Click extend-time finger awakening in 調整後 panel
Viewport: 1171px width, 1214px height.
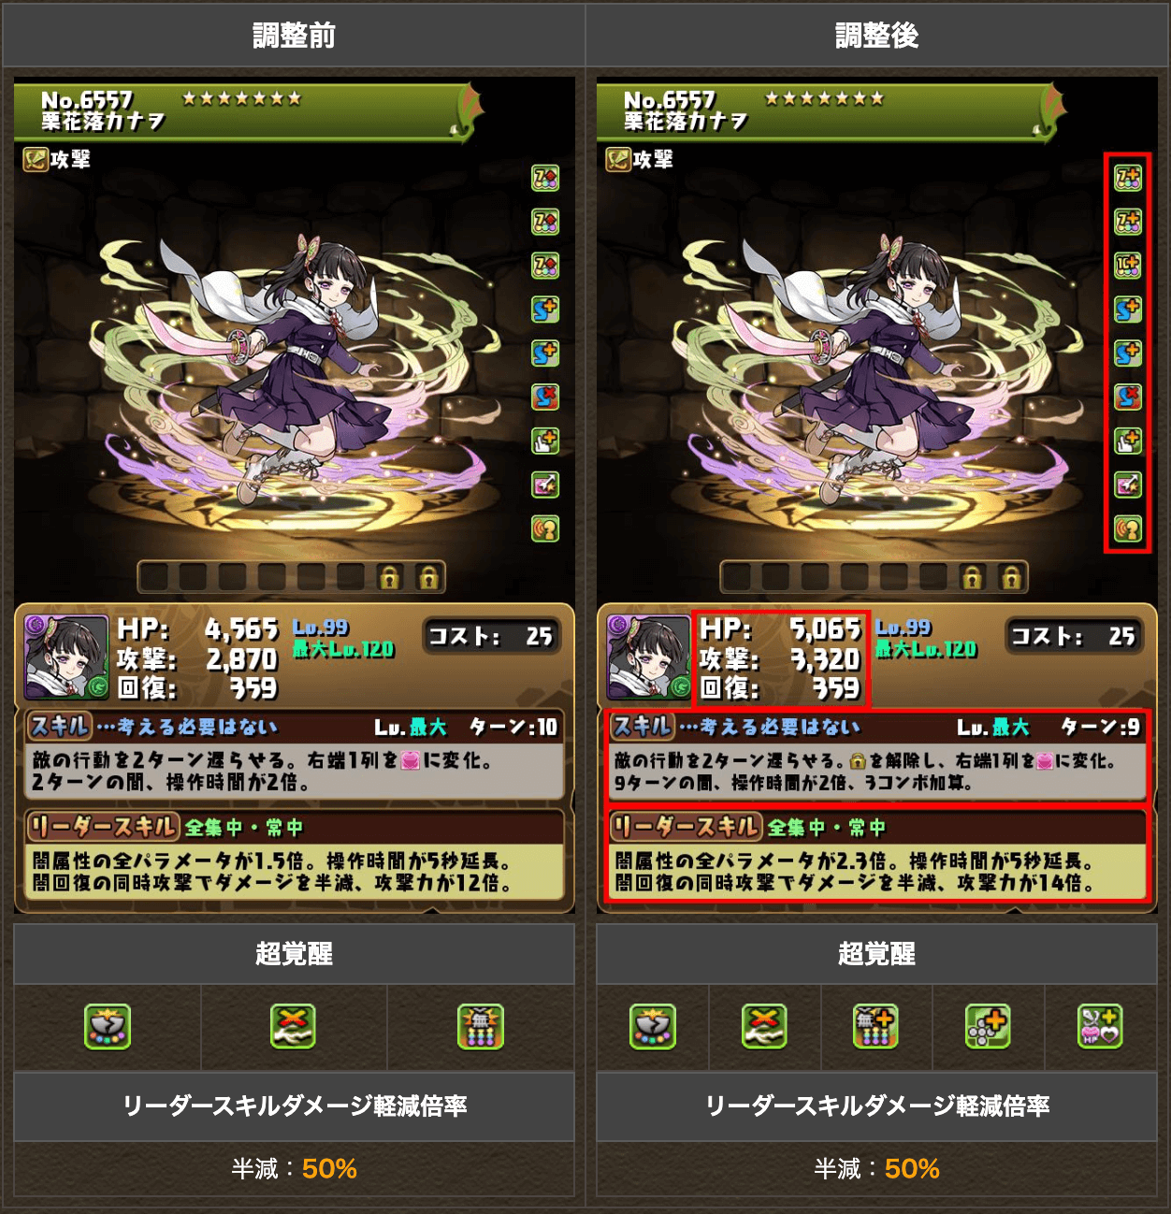coord(1127,441)
